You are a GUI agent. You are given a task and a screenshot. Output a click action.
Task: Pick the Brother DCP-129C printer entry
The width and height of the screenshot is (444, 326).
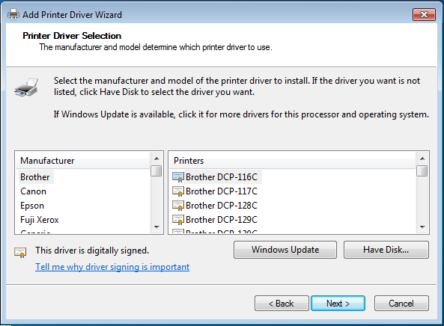click(222, 220)
